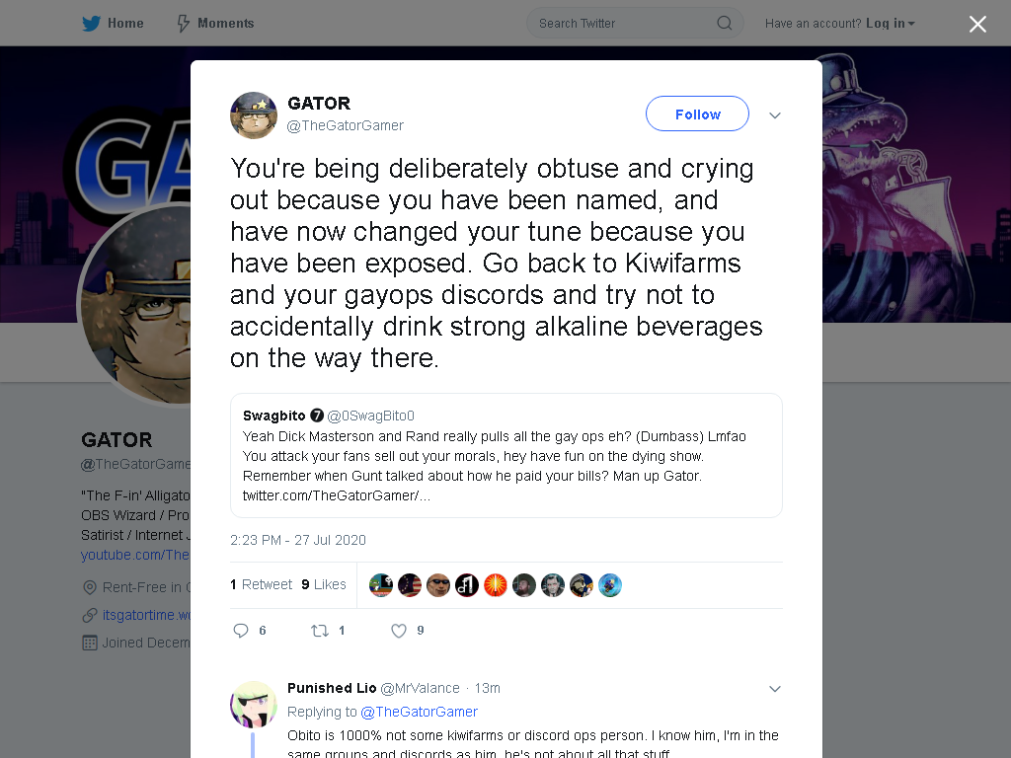Screen dimensions: 1011x758
Task: Open the quoted Swagbito tweet
Action: tap(506, 455)
